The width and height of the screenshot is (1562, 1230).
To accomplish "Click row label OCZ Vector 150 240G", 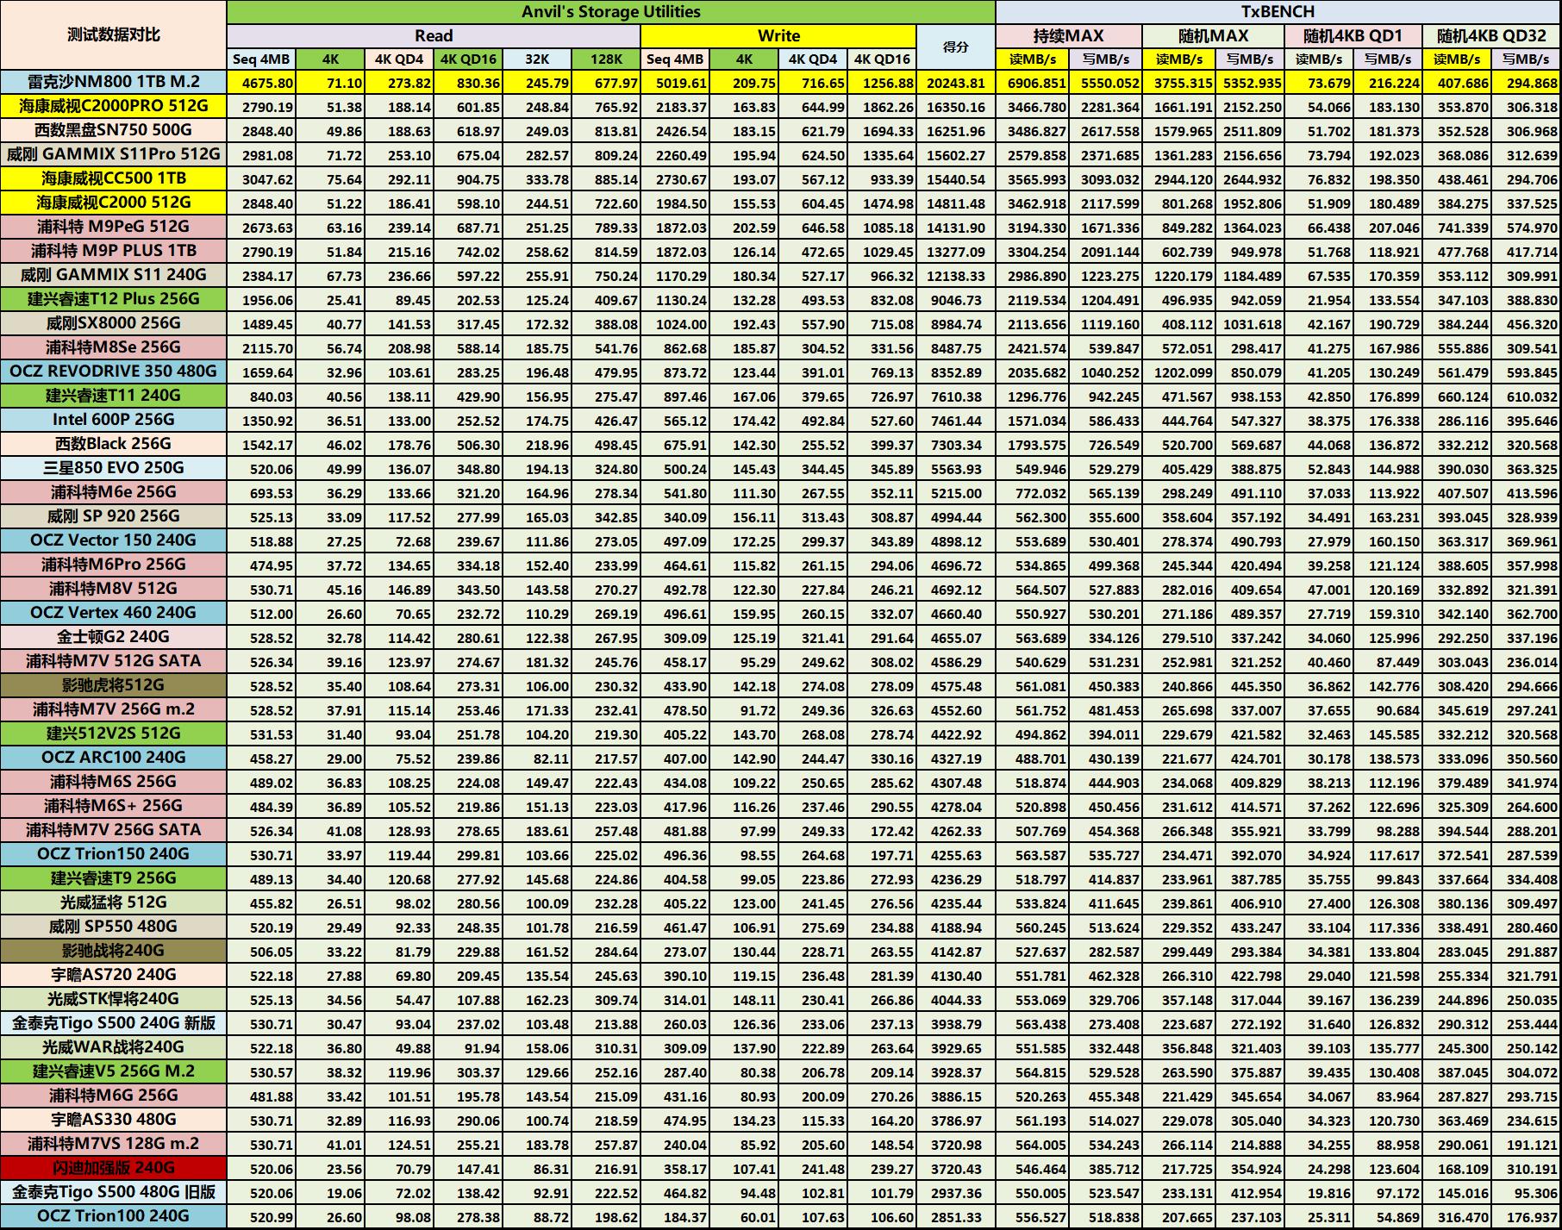I will click(x=113, y=540).
